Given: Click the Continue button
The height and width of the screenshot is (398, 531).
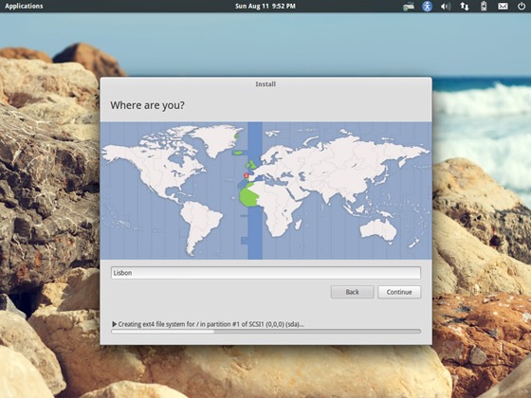Looking at the screenshot, I should point(399,292).
